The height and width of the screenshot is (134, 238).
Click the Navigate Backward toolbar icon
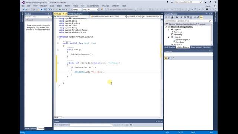24,9
